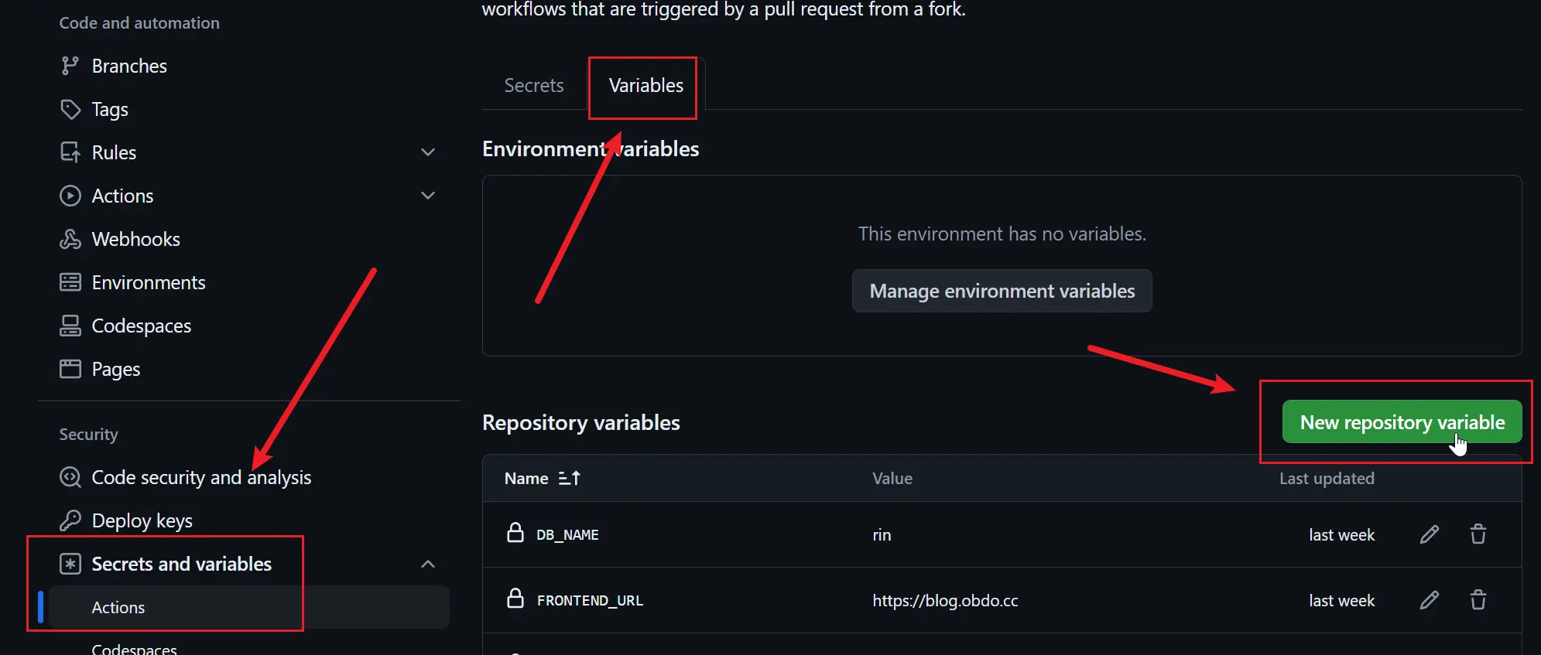Image resolution: width=1541 pixels, height=655 pixels.
Task: Open the Pages settings
Action: [x=115, y=370]
